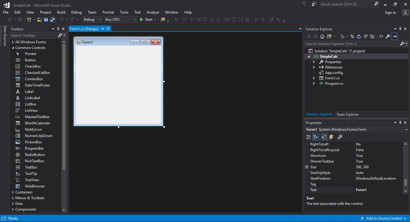Open the Build menu

click(61, 12)
